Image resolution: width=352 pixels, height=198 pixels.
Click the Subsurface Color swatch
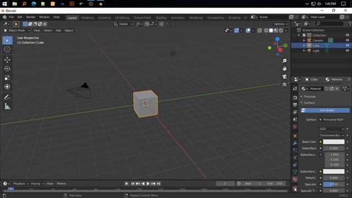pyautogui.click(x=334, y=172)
